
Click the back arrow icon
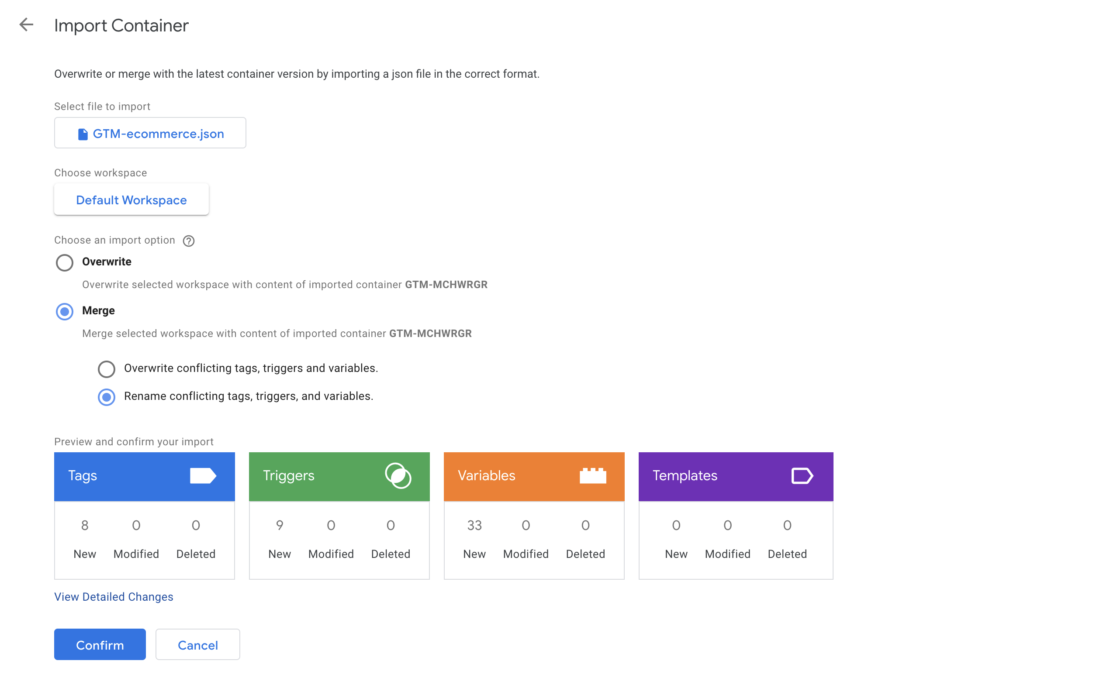click(x=26, y=24)
